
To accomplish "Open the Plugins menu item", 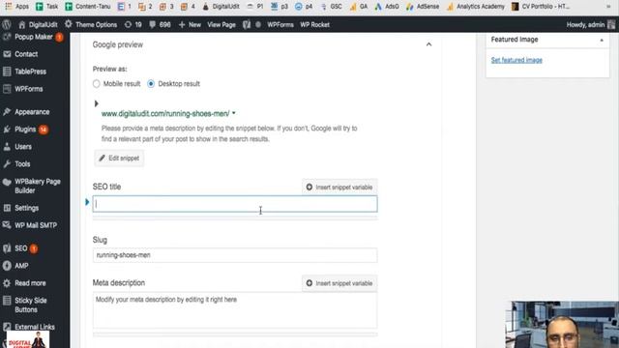I will pyautogui.click(x=25, y=130).
